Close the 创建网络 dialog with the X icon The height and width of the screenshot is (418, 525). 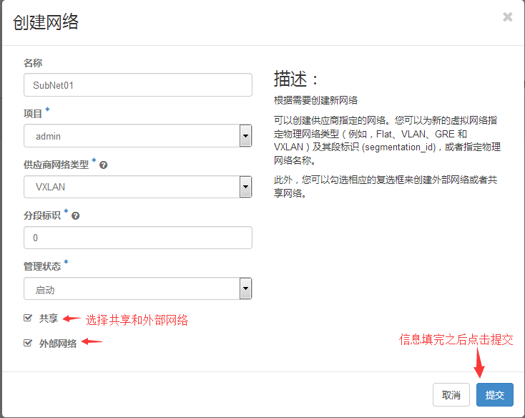click(x=507, y=17)
